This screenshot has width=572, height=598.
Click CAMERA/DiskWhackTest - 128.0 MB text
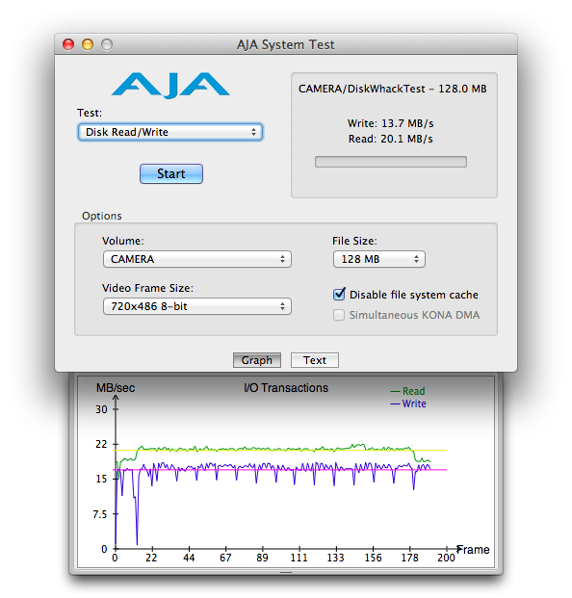click(x=392, y=89)
